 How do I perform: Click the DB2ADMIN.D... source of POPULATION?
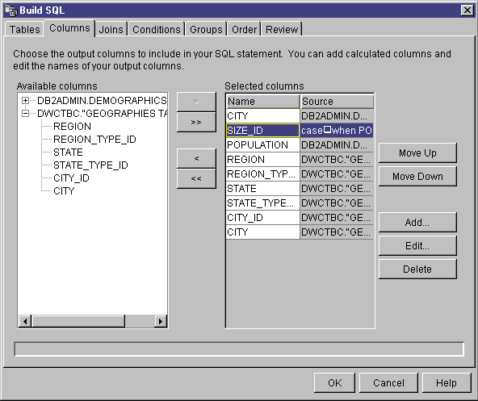tap(337, 145)
